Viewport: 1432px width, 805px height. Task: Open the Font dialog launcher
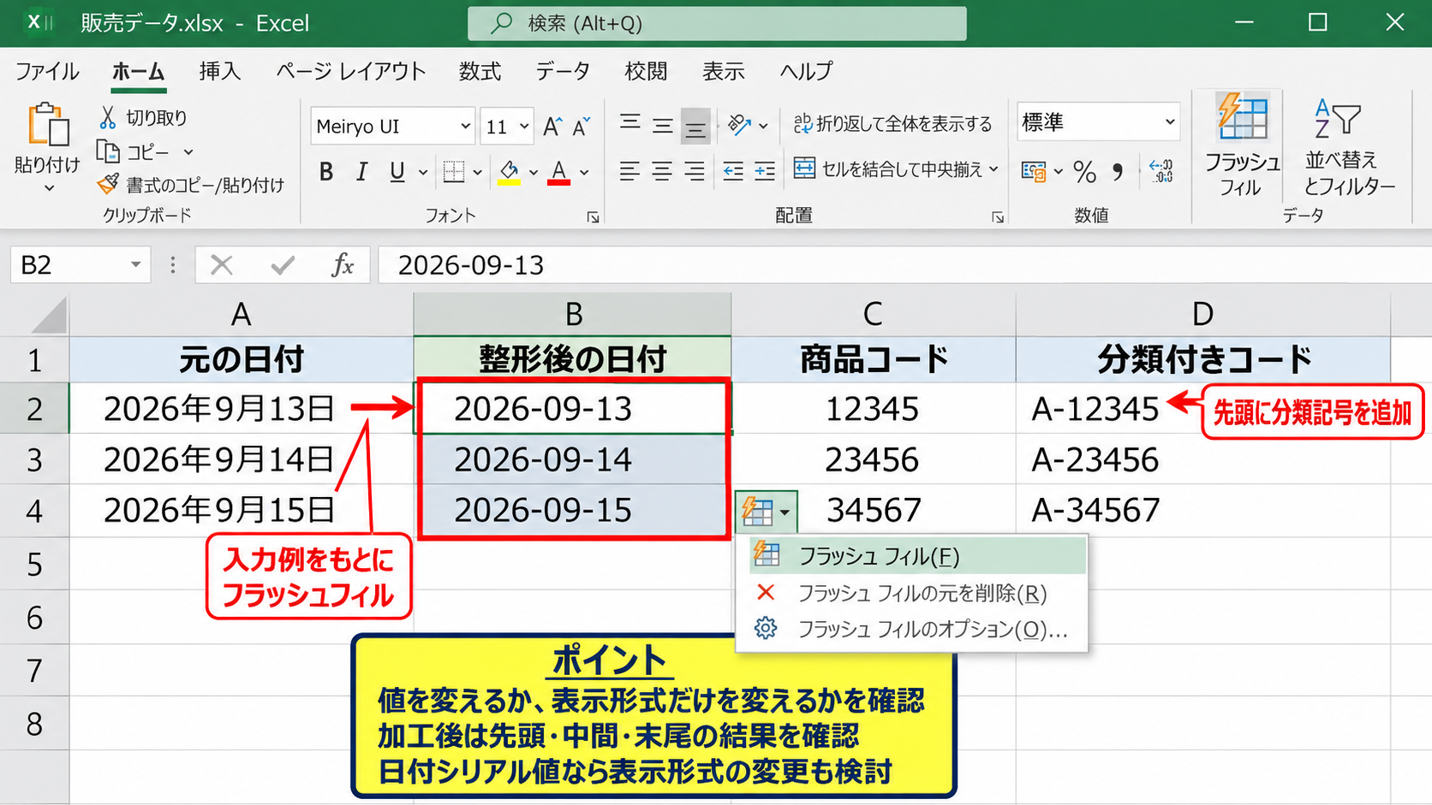pyautogui.click(x=593, y=217)
